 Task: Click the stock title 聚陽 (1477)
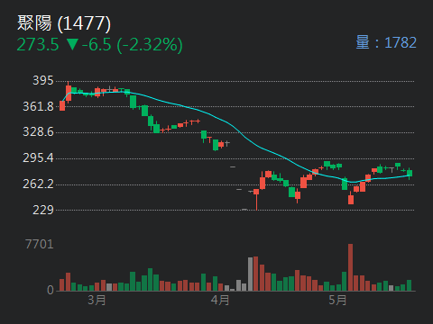pos(64,23)
